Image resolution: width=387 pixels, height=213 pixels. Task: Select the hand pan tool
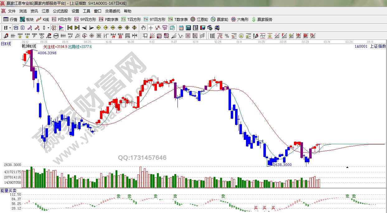[143, 28]
